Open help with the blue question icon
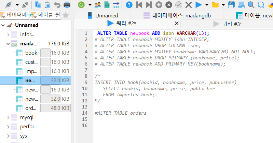This screenshot has width=273, height=143. click(x=129, y=5)
